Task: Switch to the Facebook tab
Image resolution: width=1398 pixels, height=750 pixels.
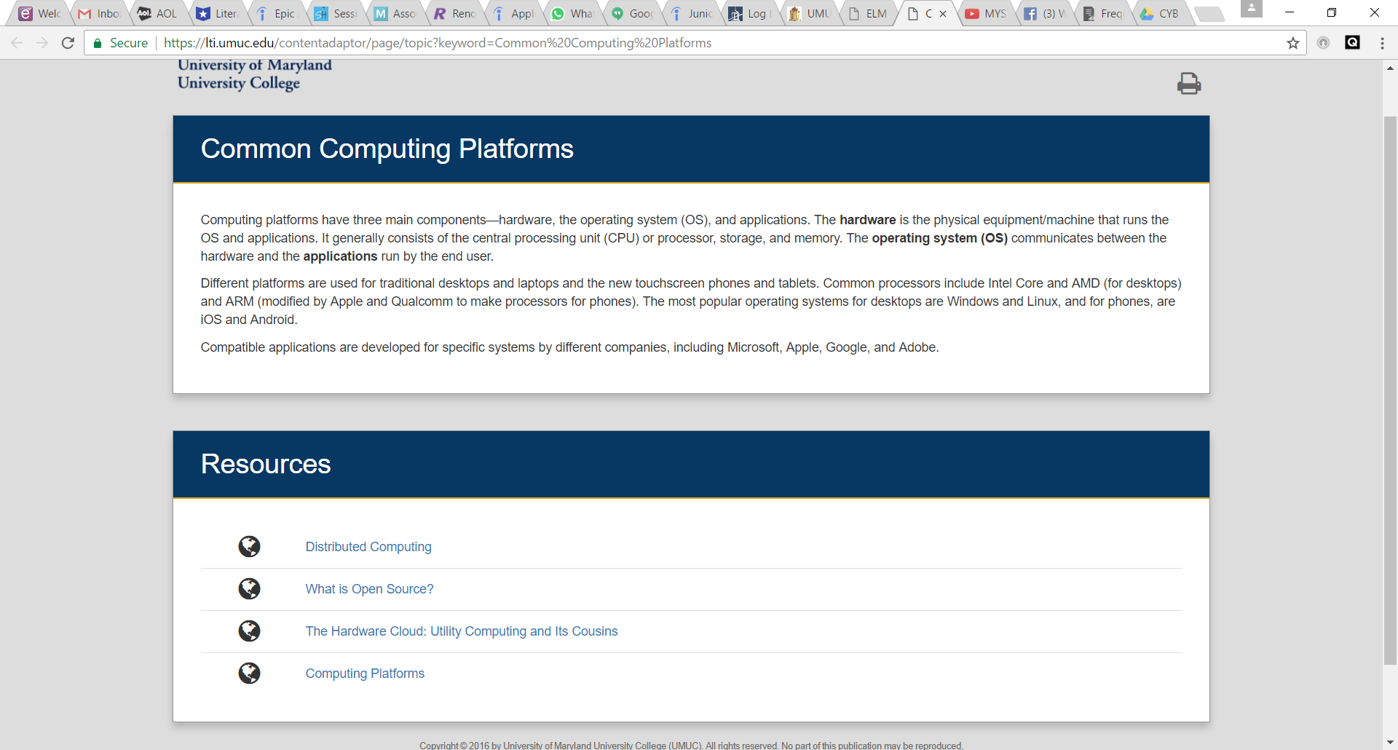Action: pos(1046,13)
